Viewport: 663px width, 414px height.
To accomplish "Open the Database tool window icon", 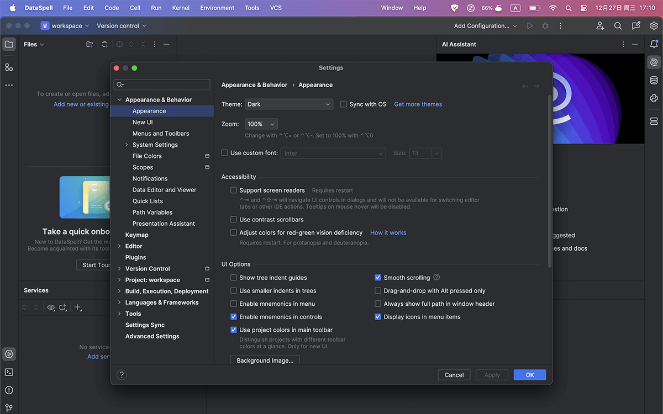I will [x=654, y=81].
